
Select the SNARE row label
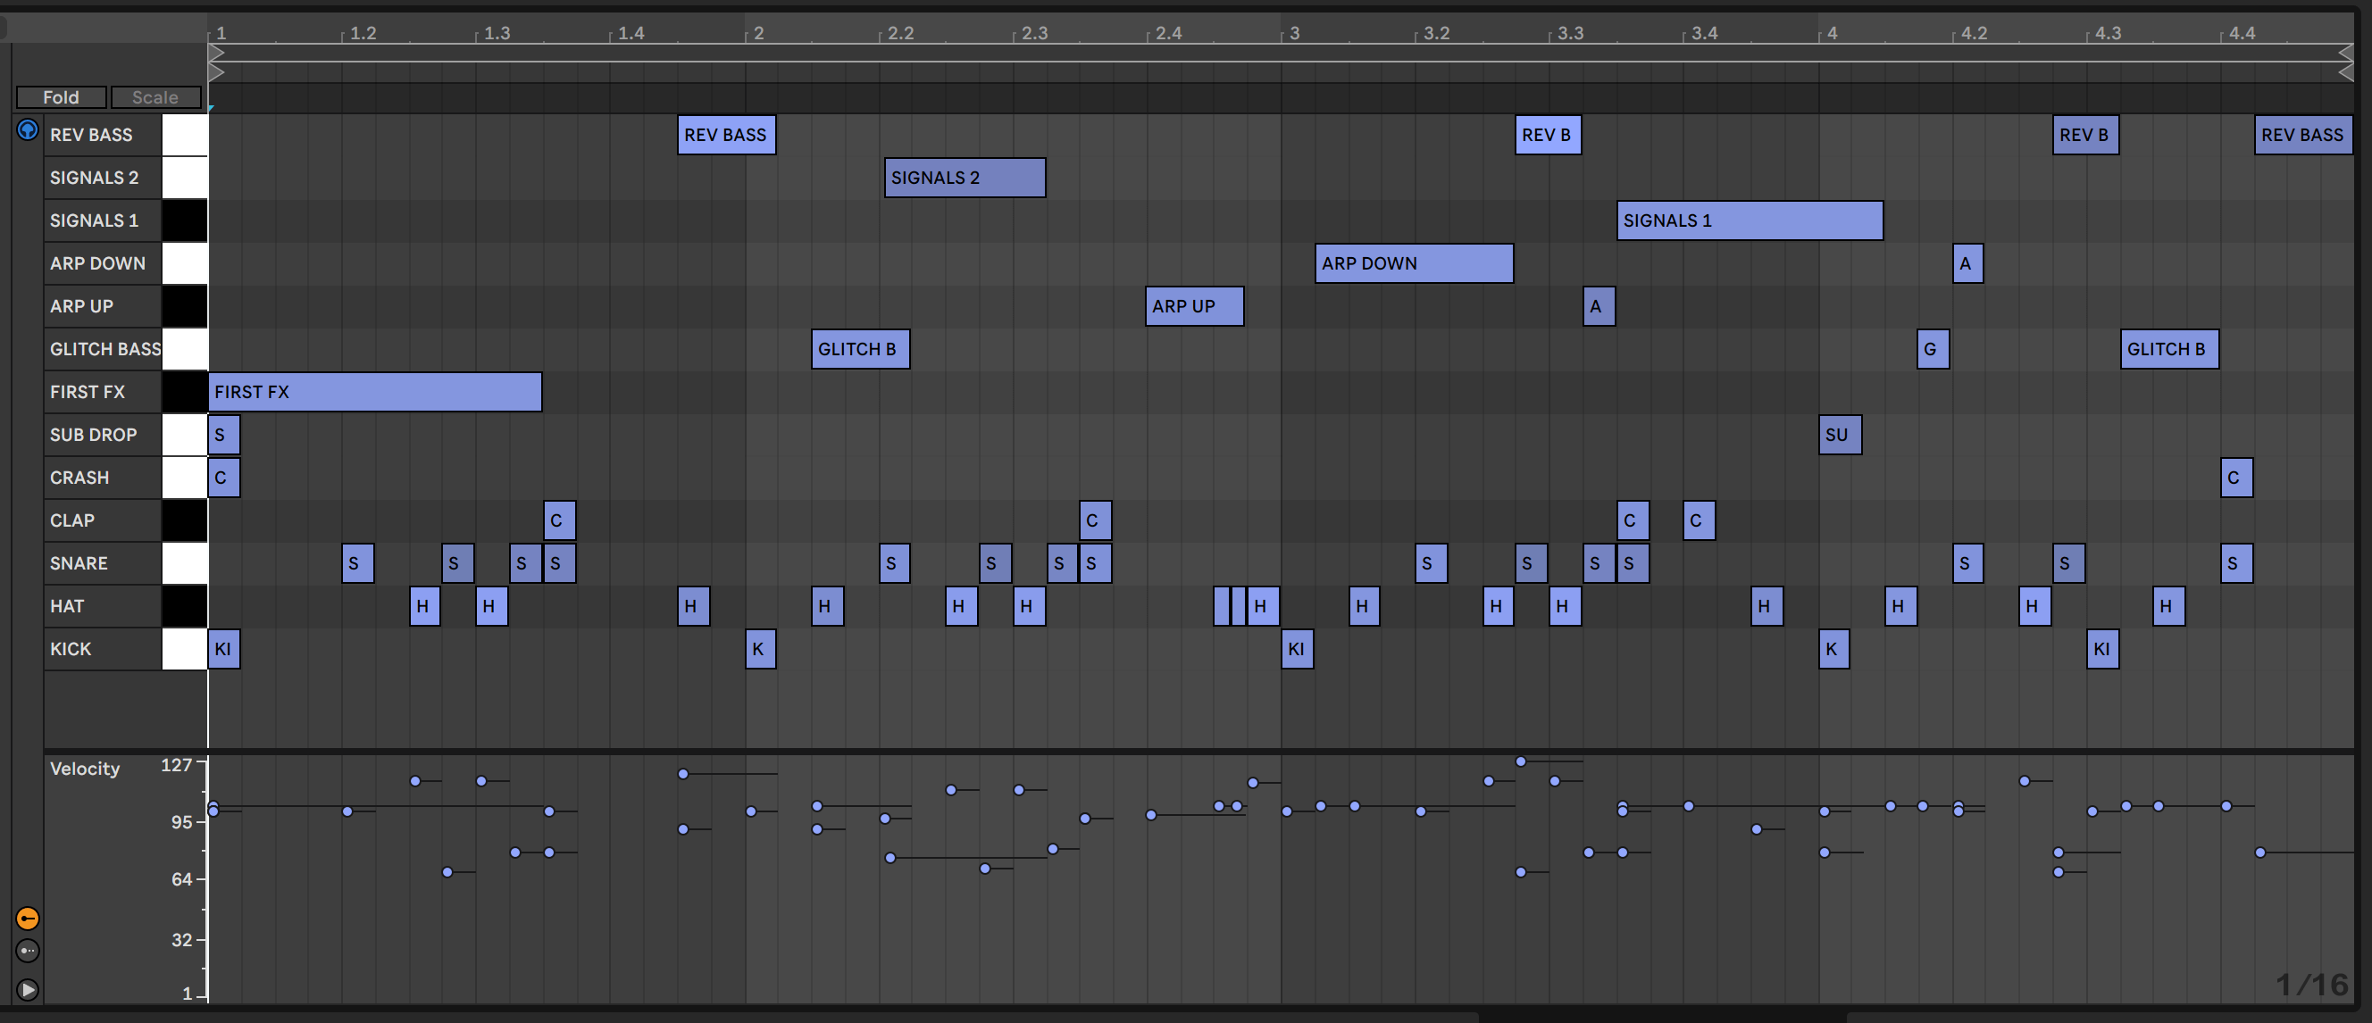pyautogui.click(x=79, y=562)
